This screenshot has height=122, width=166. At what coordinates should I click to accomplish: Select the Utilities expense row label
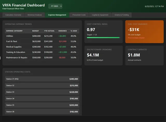[10, 36]
